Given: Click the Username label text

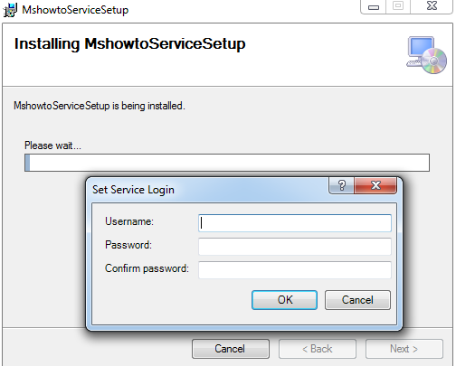Looking at the screenshot, I should (129, 221).
